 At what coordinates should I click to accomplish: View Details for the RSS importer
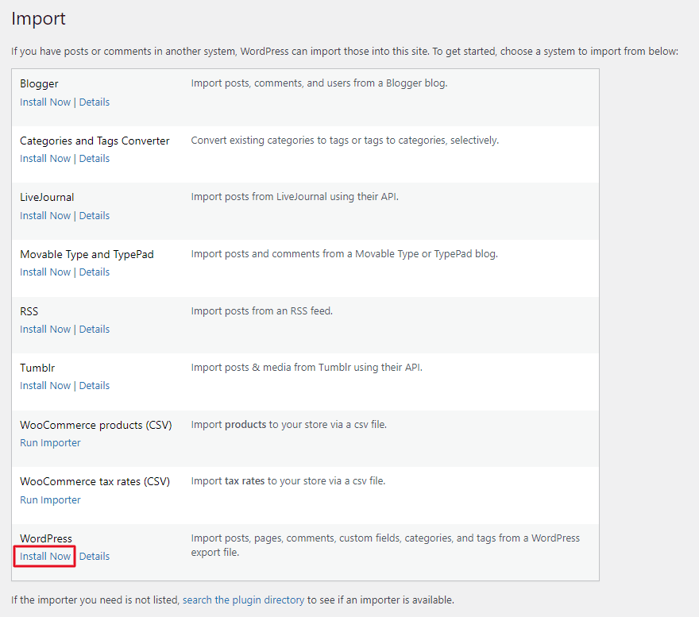click(x=94, y=330)
